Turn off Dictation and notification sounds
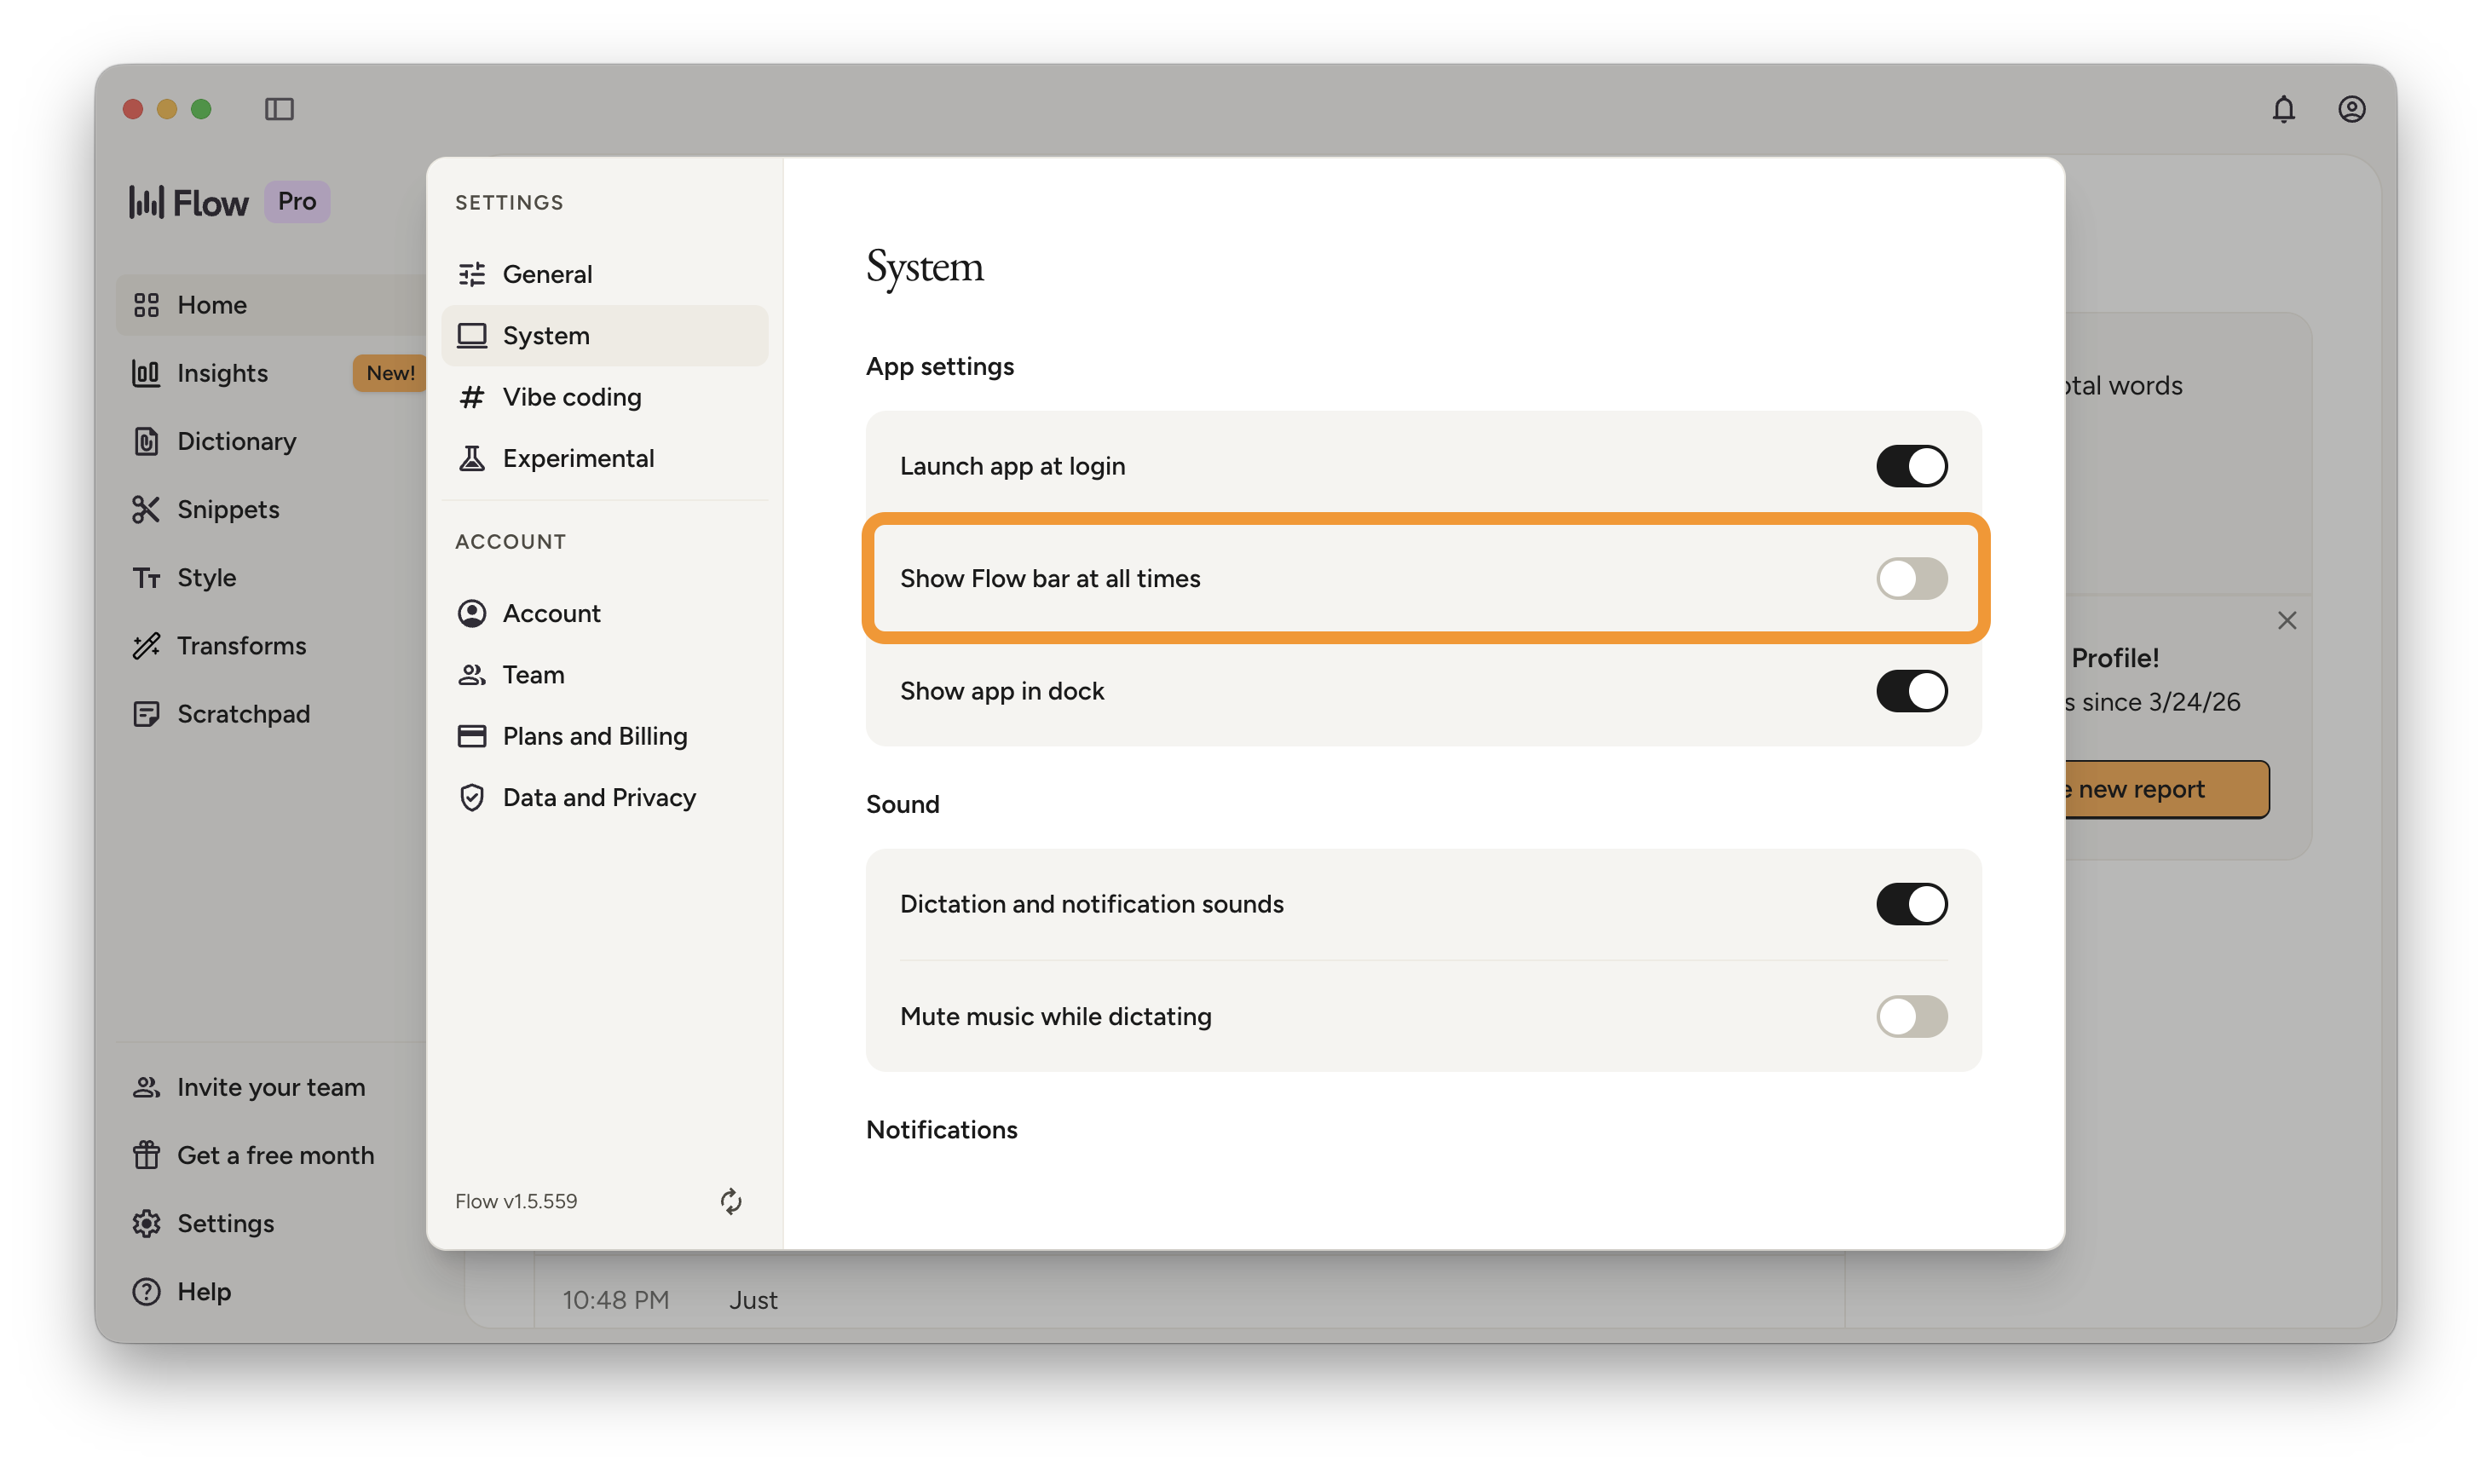The height and width of the screenshot is (1469, 2492). (x=1911, y=905)
